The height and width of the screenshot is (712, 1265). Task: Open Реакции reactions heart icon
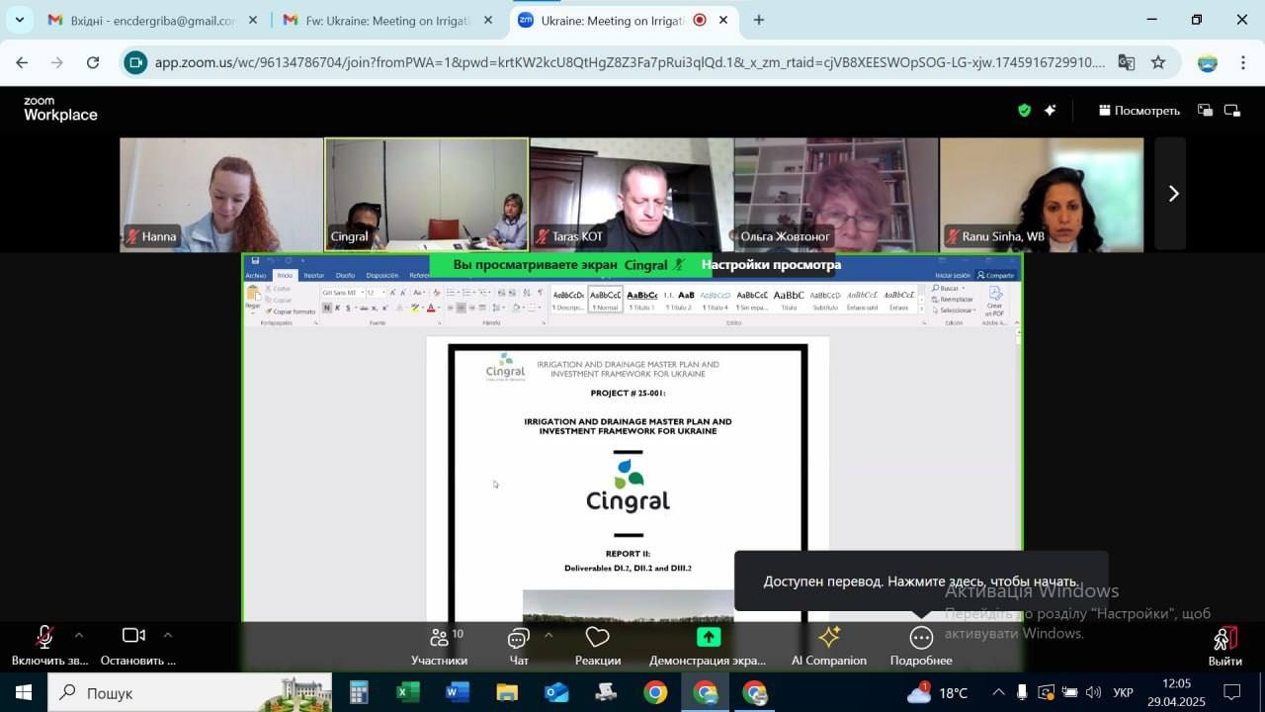(x=598, y=646)
